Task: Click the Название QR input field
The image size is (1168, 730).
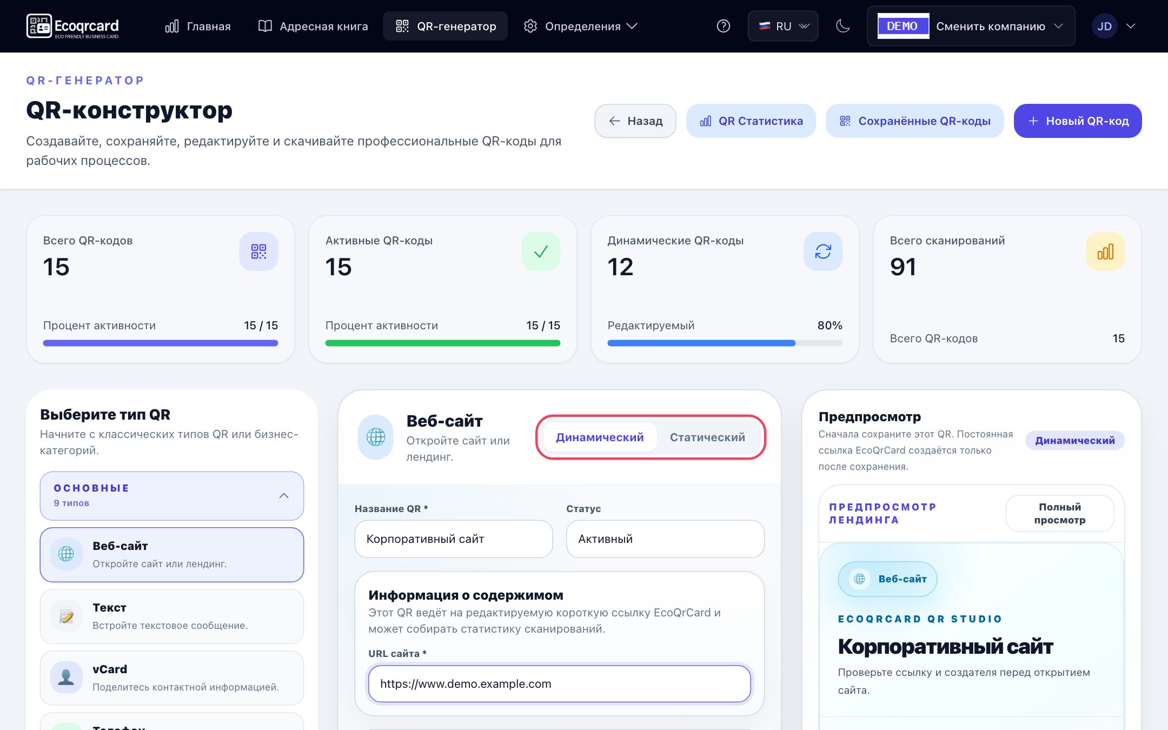Action: pyautogui.click(x=454, y=539)
